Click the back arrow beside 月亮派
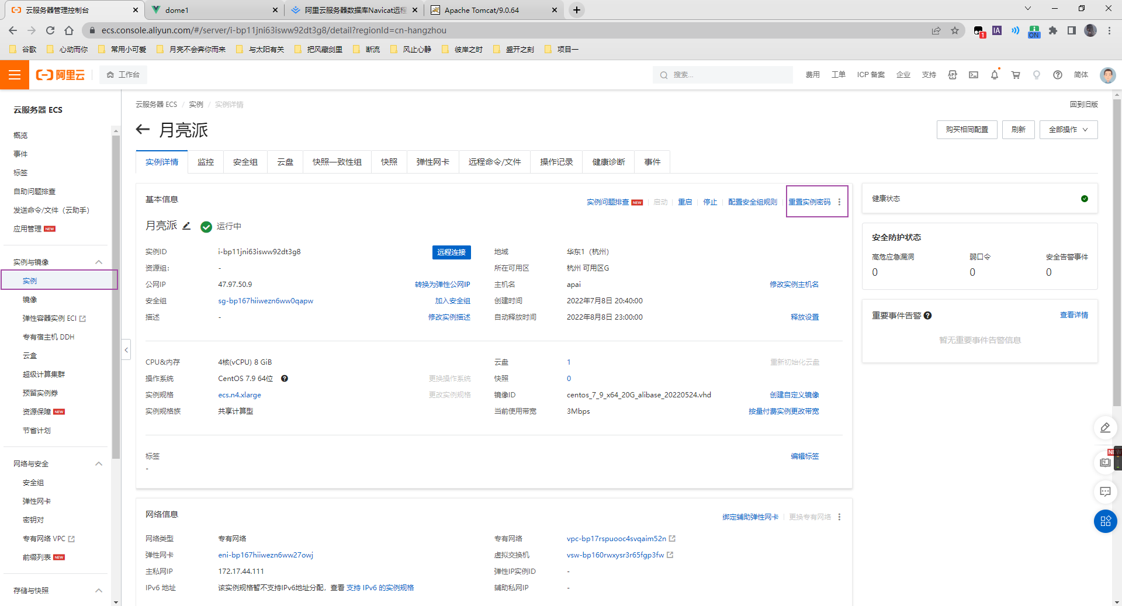Viewport: 1122px width, 606px height. (143, 130)
